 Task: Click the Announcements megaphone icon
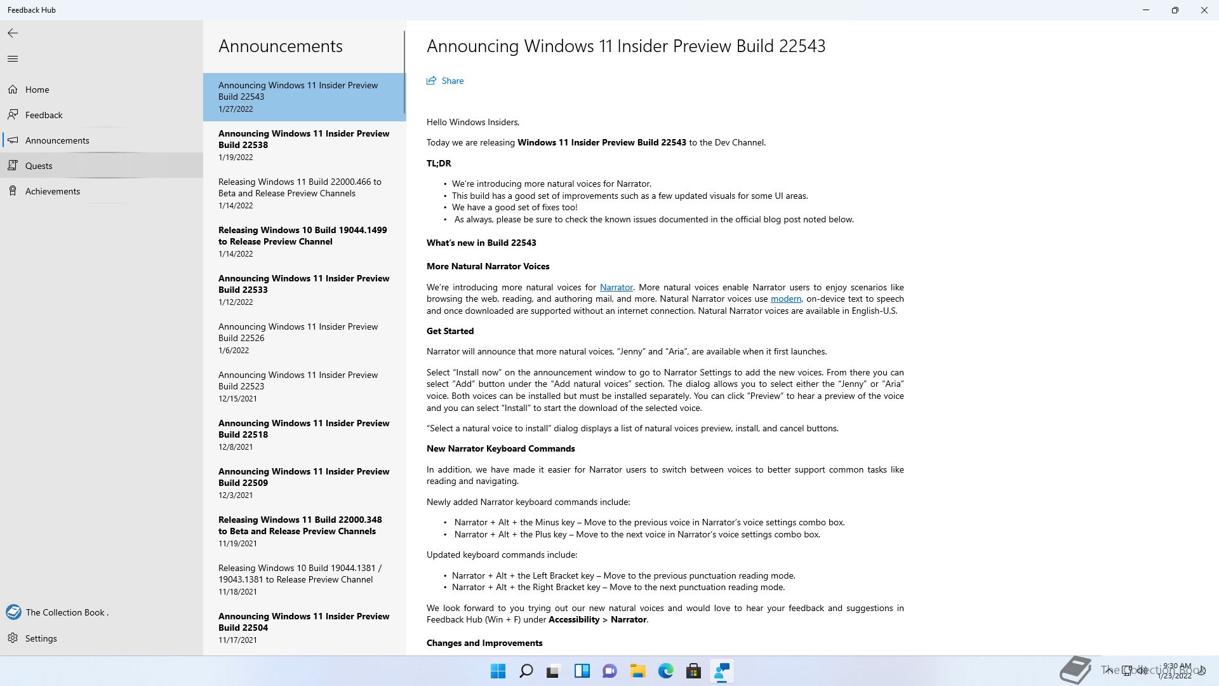pos(13,140)
